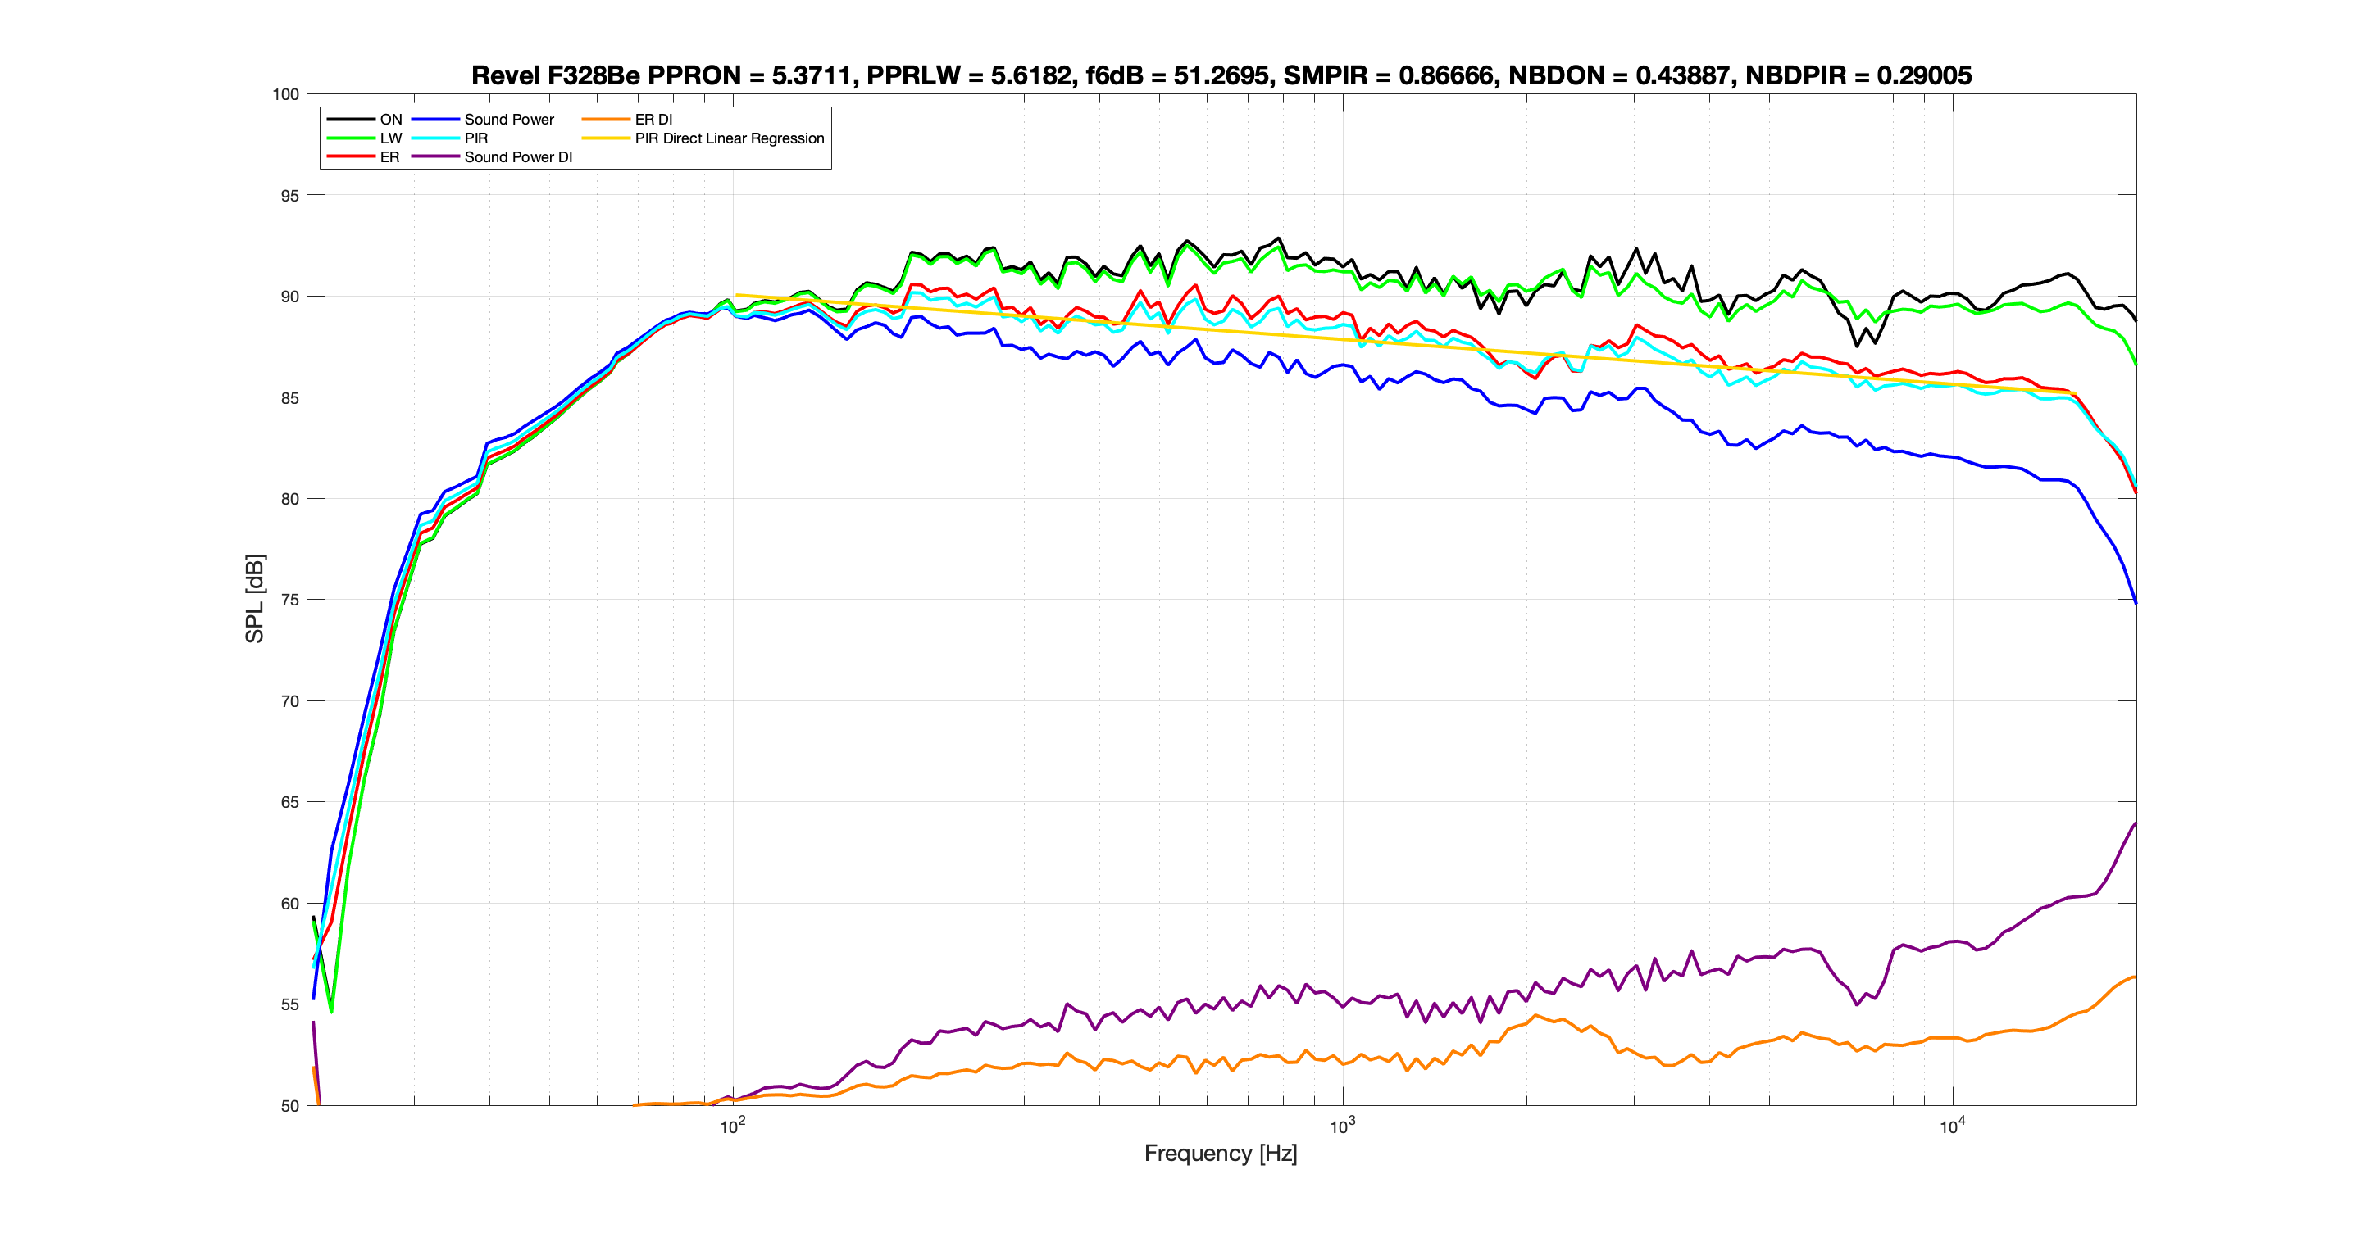Click the ER legend label
The width and height of the screenshot is (2361, 1242).
[389, 157]
